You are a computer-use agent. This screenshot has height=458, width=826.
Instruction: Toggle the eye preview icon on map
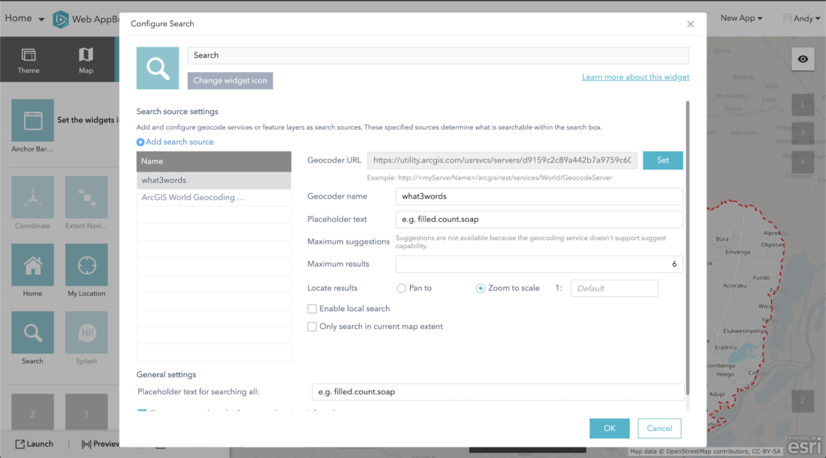coord(803,59)
